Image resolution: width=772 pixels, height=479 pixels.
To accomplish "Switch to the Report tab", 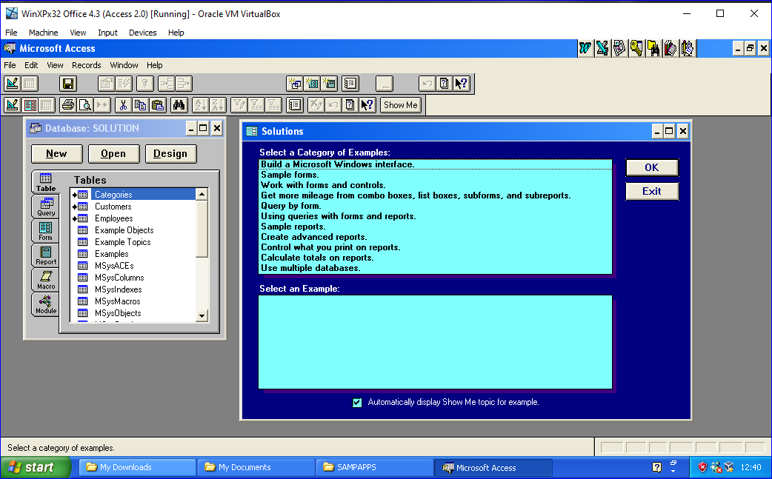I will (x=46, y=255).
